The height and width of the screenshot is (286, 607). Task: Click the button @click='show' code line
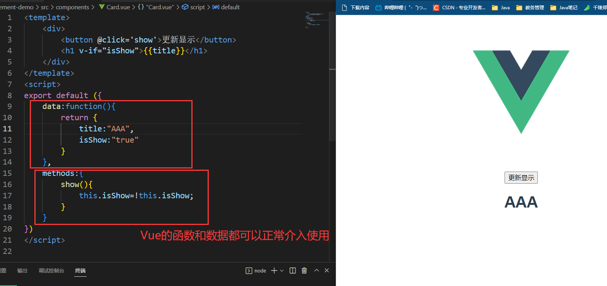point(148,40)
